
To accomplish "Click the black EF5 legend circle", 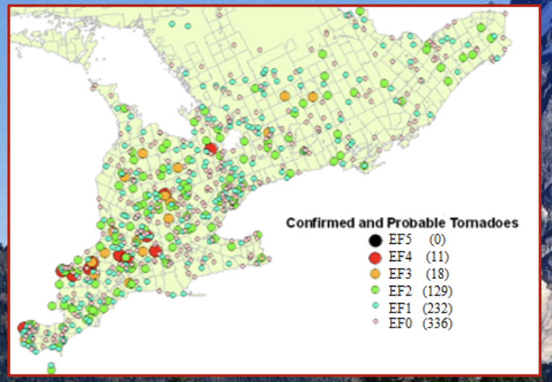I will tap(375, 240).
